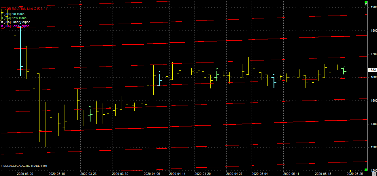Click the 2020-04-14 date label

(177, 174)
